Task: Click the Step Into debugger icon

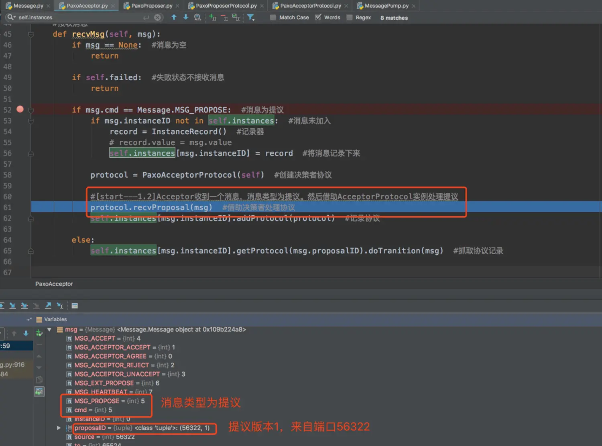Action: click(13, 306)
